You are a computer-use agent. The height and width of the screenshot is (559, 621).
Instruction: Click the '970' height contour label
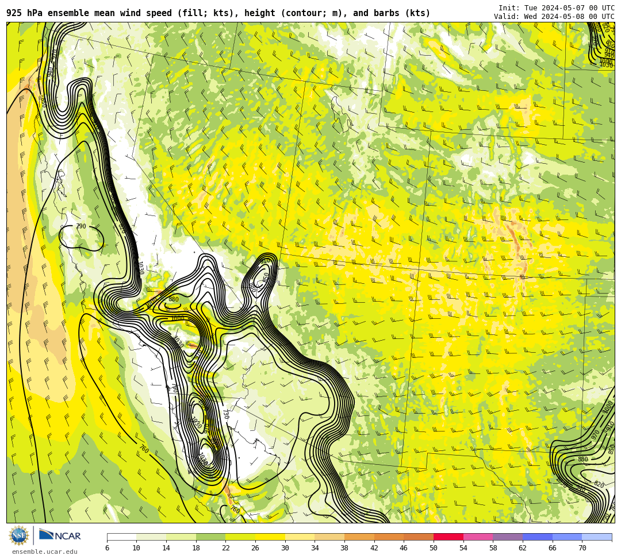coord(595,434)
